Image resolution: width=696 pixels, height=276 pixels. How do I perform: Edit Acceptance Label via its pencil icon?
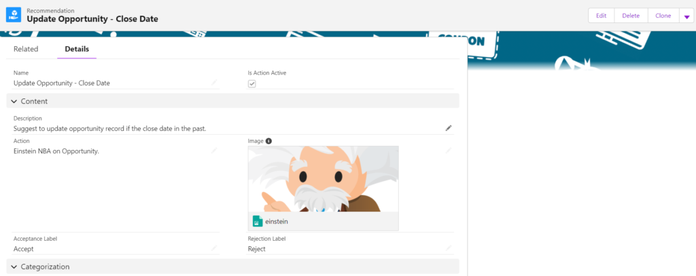(214, 248)
